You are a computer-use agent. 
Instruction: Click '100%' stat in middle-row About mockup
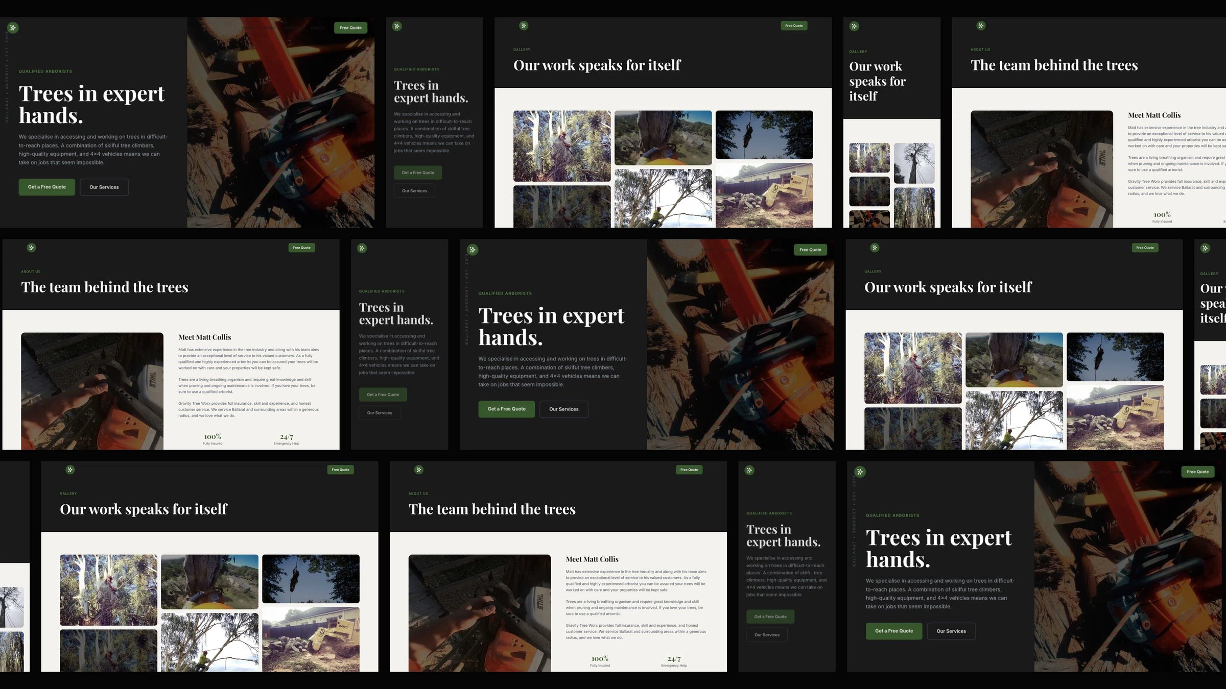[213, 437]
